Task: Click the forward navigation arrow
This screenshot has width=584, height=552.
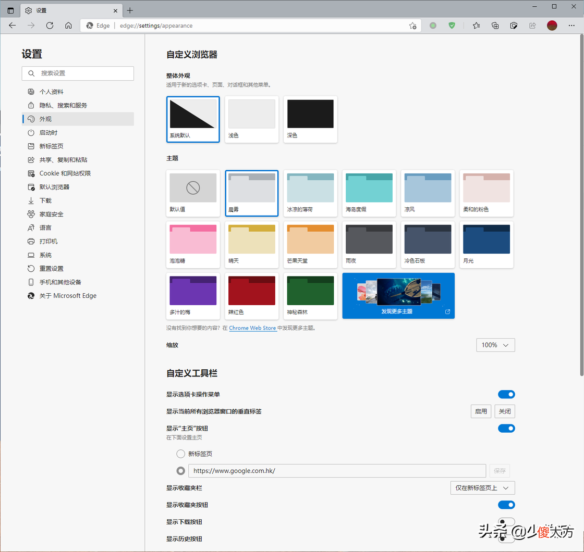Action: (x=31, y=26)
